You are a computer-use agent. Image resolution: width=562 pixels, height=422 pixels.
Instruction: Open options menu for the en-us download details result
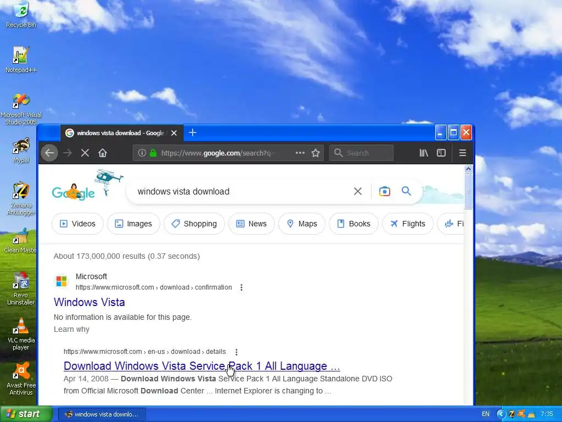point(236,352)
